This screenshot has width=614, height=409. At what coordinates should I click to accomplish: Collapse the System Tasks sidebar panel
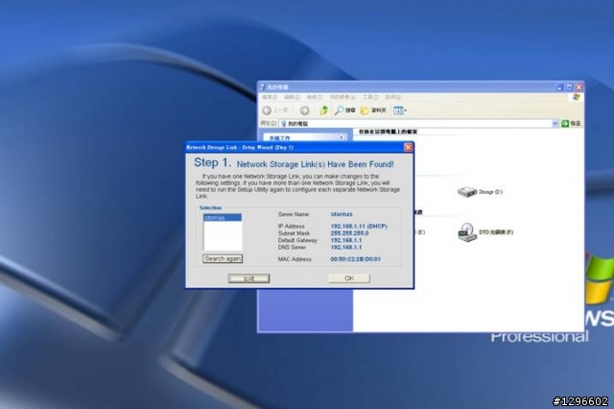342,137
